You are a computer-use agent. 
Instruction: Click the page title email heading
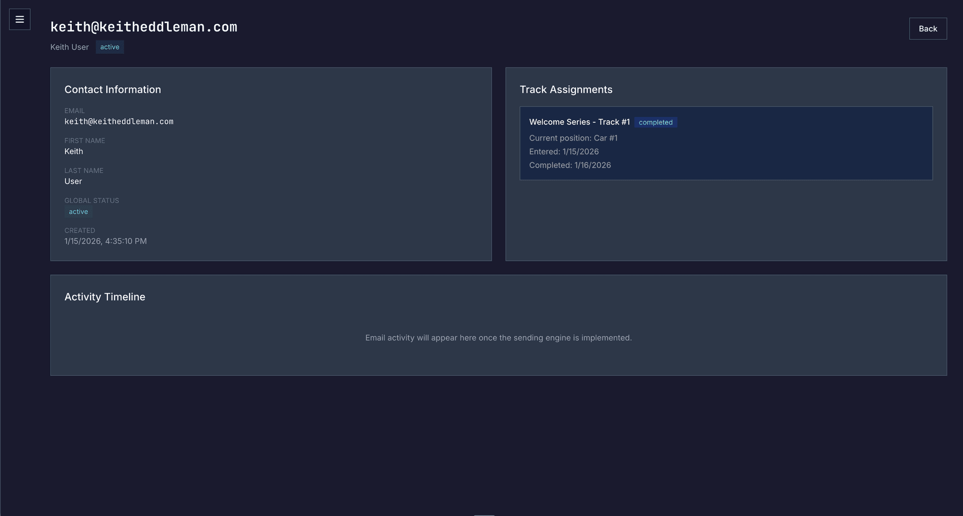tap(143, 27)
